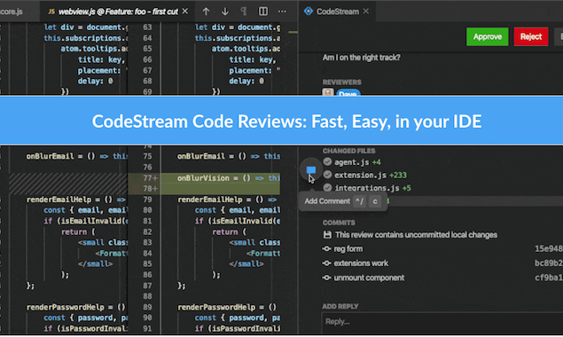563x337 pixels.
Task: Click commit icon next to reg form
Action: click(x=327, y=248)
